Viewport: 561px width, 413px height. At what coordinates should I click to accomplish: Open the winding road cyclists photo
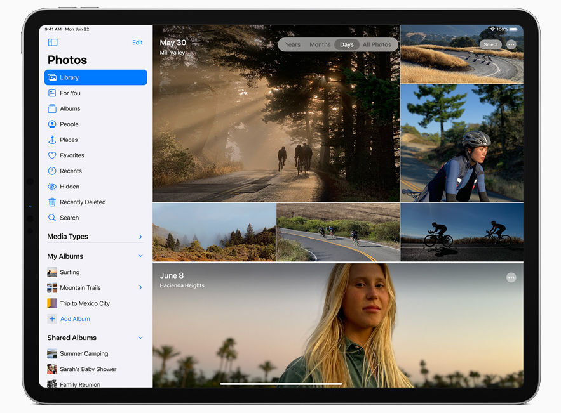[461, 55]
